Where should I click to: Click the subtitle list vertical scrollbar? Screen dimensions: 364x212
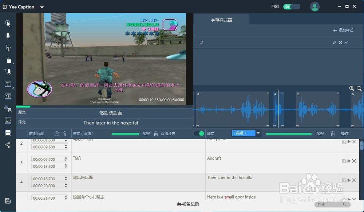[x=361, y=146]
